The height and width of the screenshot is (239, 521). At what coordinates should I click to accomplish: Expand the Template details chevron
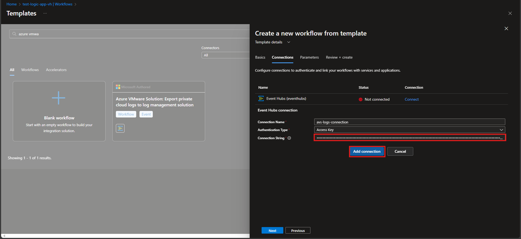(x=289, y=42)
